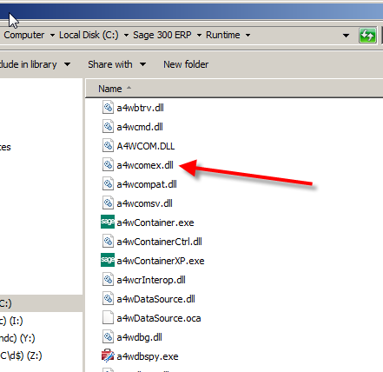Click the a4wbtrv.dll file icon

pos(108,108)
